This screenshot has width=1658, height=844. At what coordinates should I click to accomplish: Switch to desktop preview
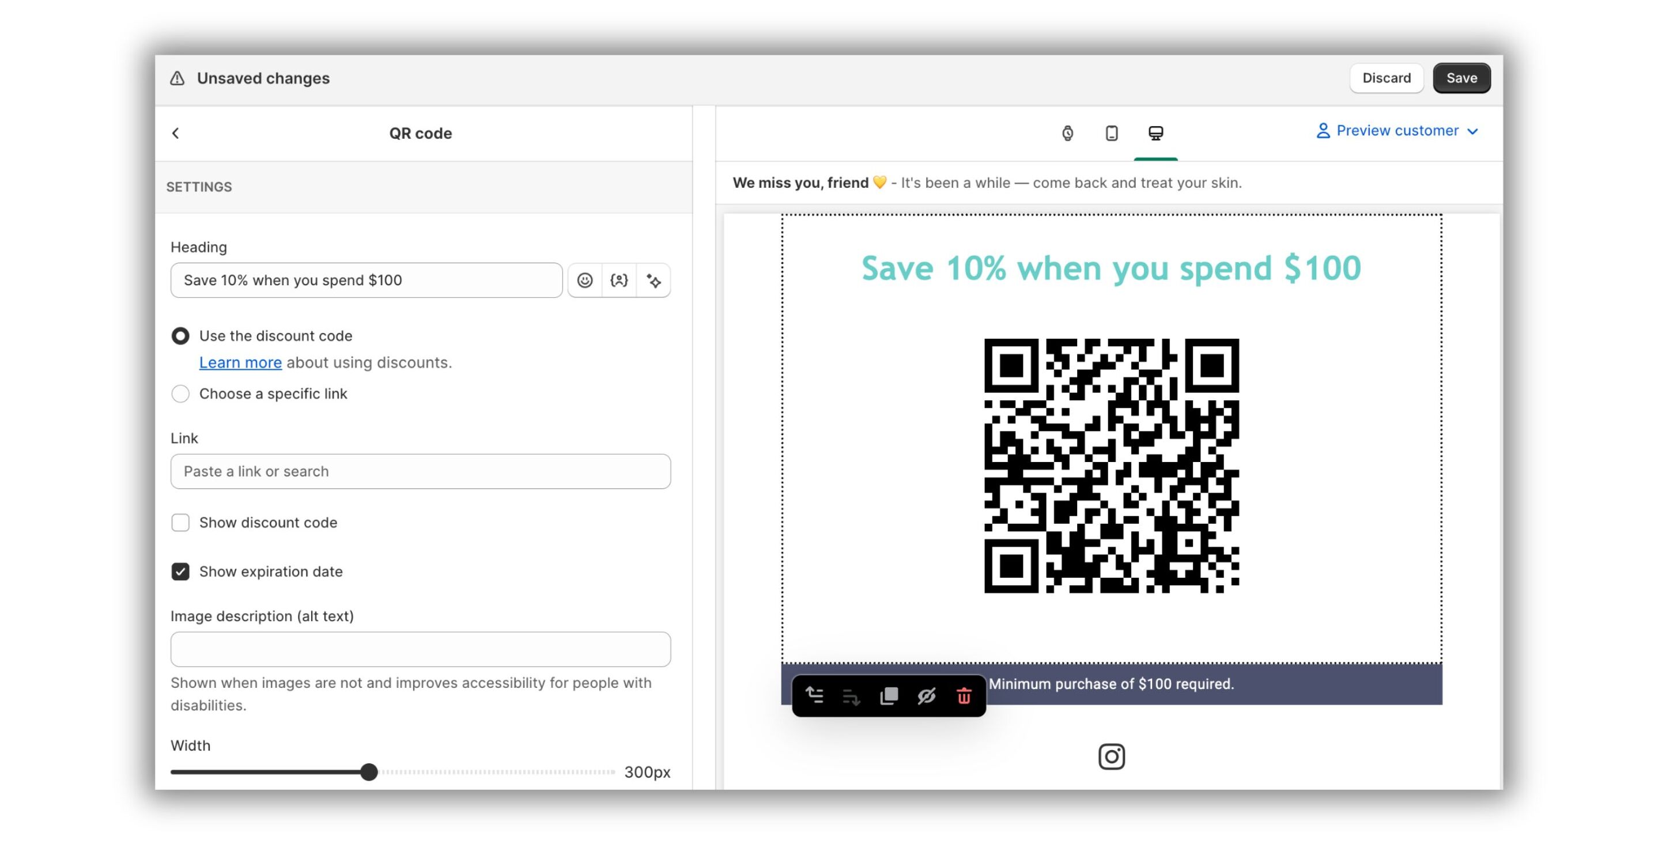point(1155,133)
